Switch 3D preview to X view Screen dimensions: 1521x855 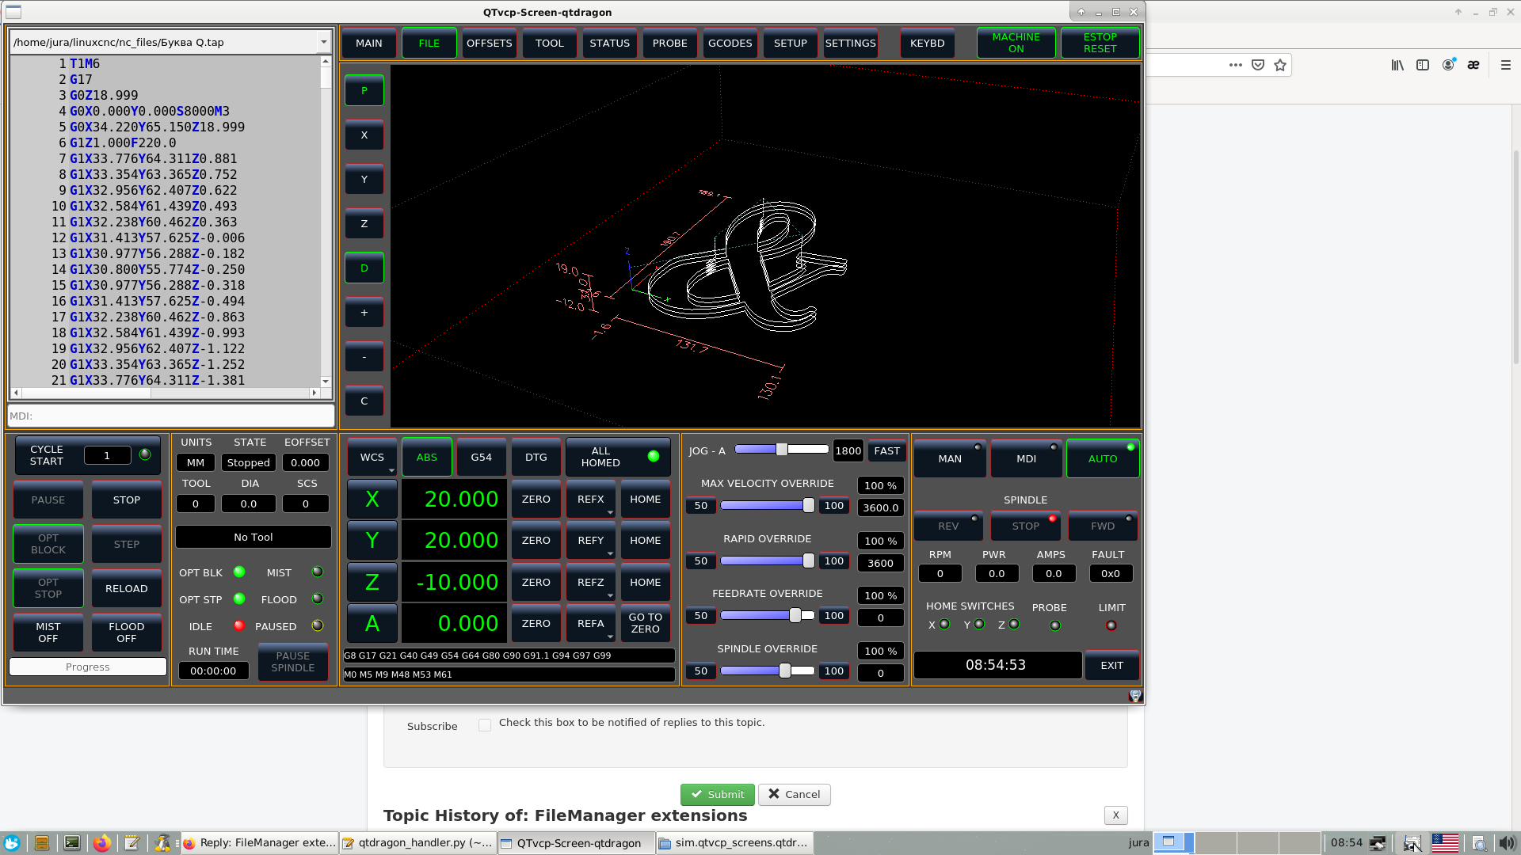(364, 135)
